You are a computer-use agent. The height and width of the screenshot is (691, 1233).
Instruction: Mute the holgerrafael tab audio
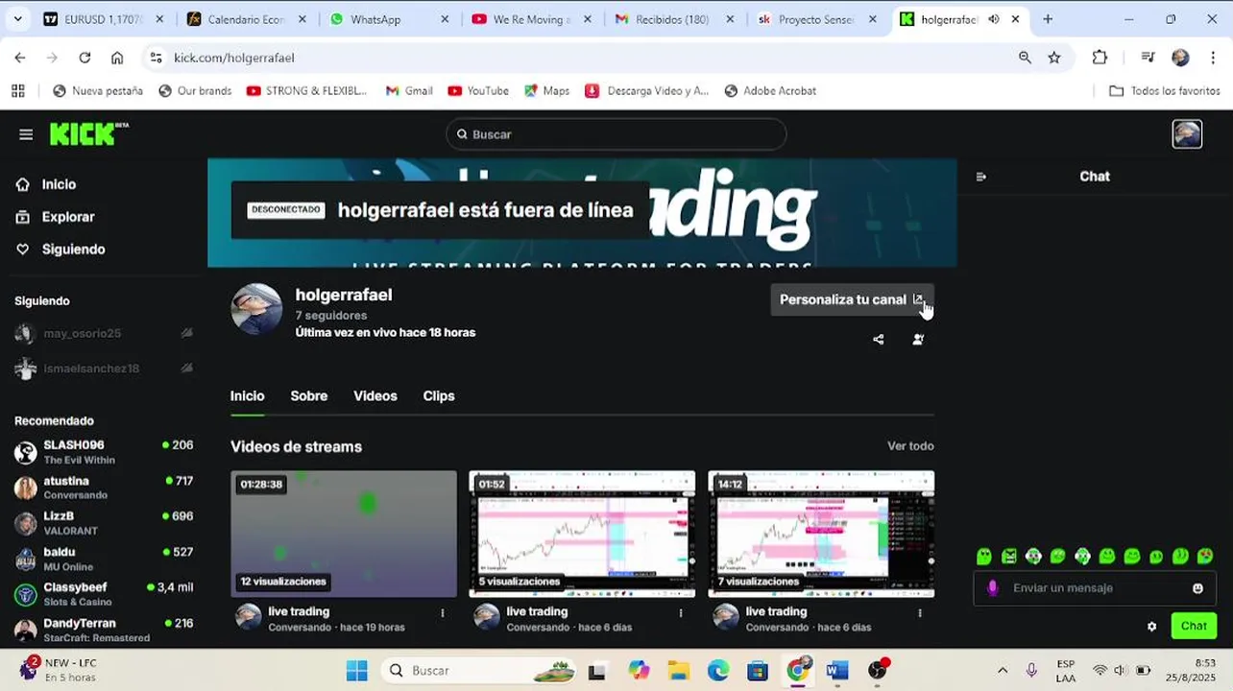click(994, 19)
